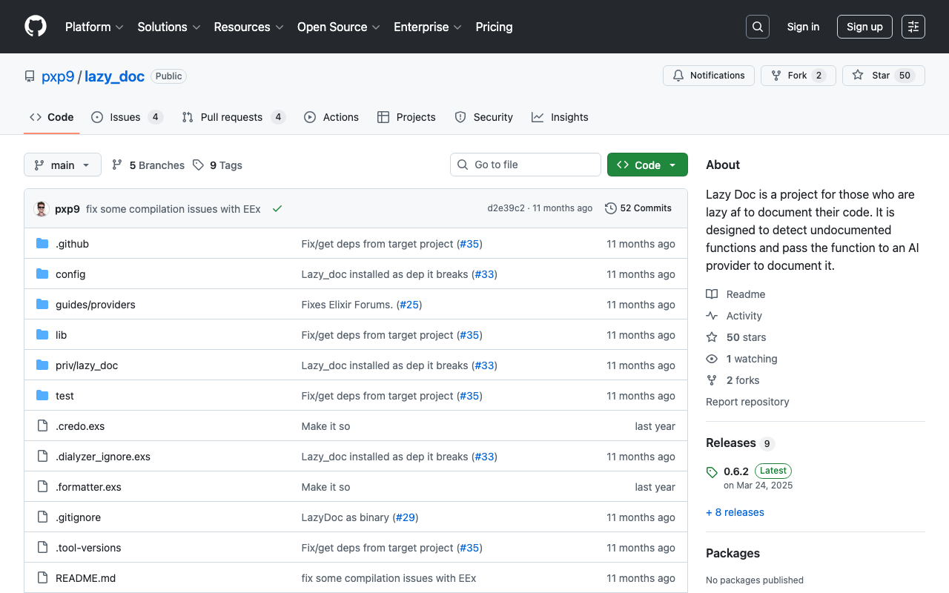
Task: Switch to the Pull requests tab
Action: pyautogui.click(x=231, y=116)
